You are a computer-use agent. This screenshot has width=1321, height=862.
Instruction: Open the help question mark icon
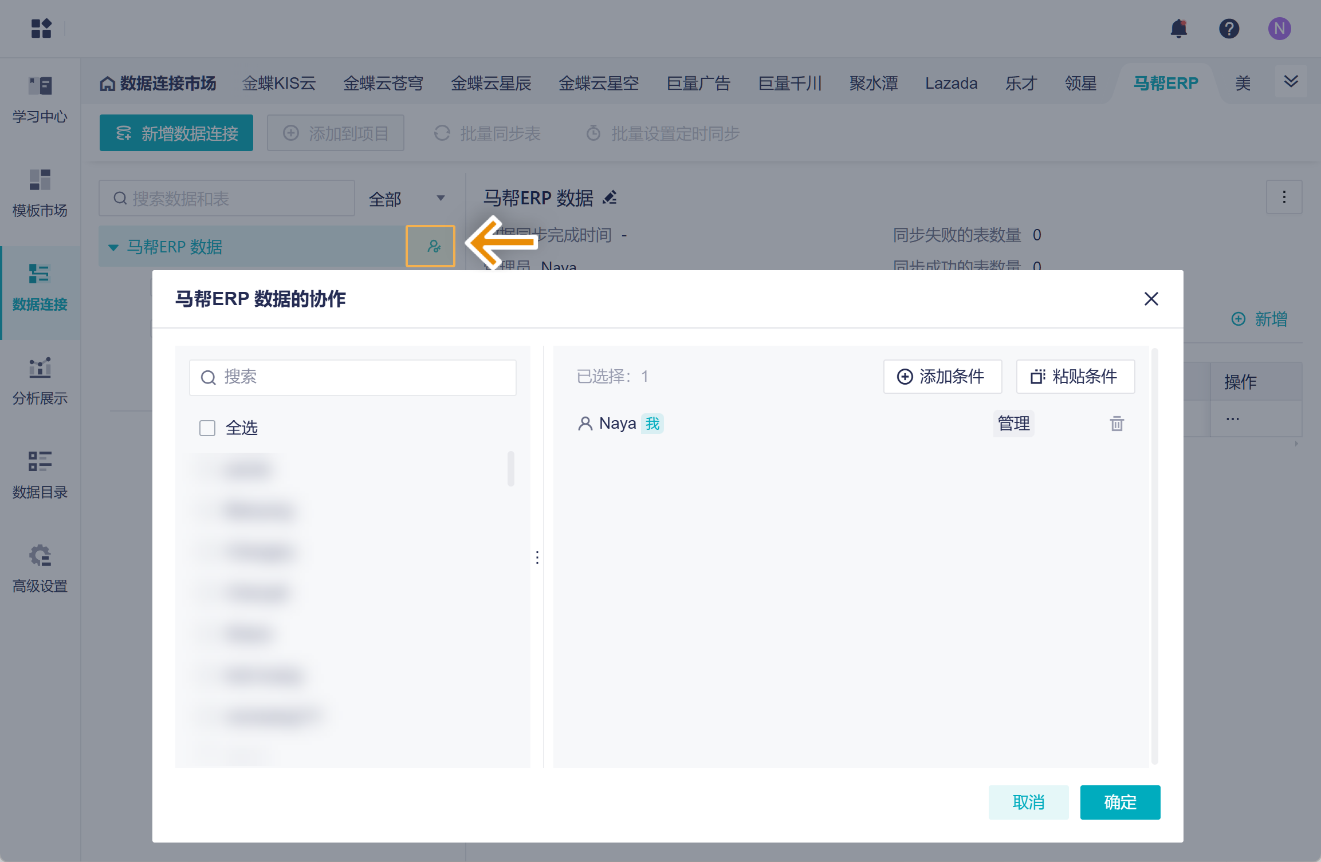[1229, 29]
